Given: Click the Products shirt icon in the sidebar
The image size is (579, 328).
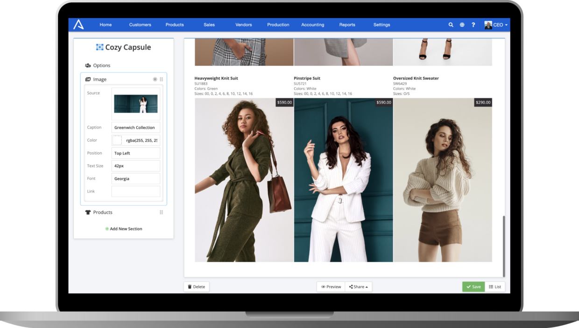Looking at the screenshot, I should pos(88,212).
